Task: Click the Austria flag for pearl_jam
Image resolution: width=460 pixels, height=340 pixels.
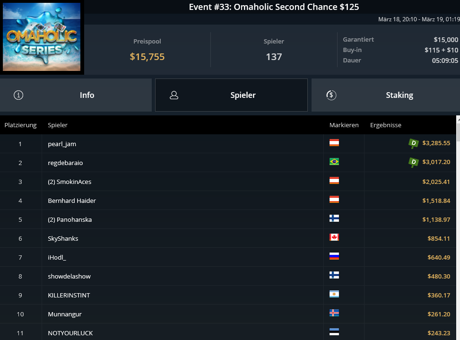Action: coord(334,142)
